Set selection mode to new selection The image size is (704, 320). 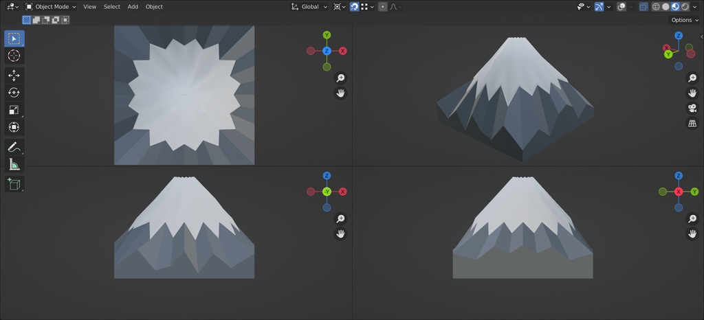(27, 20)
